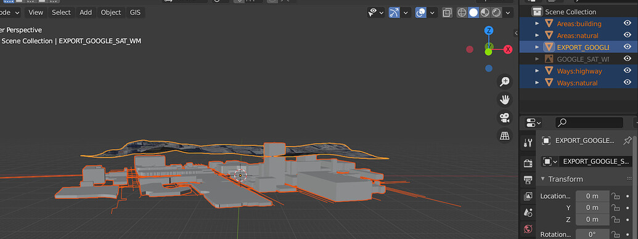Open the Object menu
Viewport: 638px width, 239px height.
tap(111, 12)
